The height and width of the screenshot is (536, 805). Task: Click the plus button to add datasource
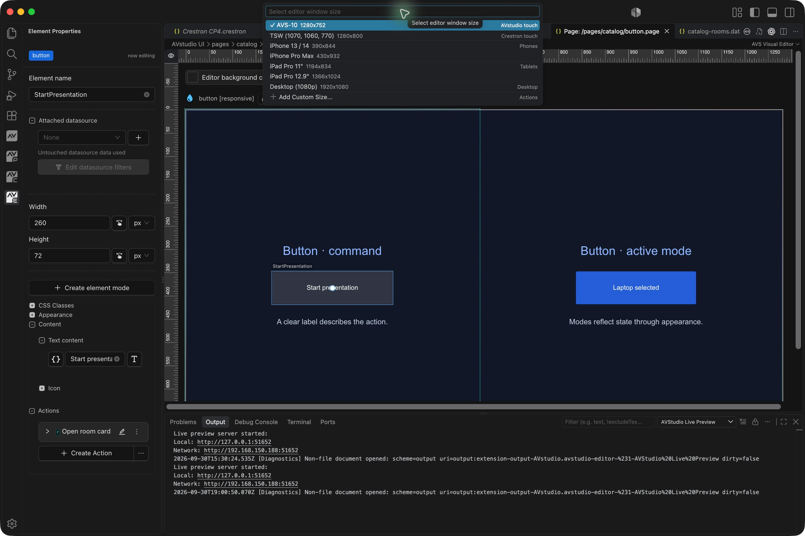(138, 137)
